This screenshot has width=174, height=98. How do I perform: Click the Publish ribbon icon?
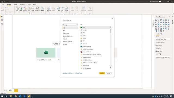point(90,9)
